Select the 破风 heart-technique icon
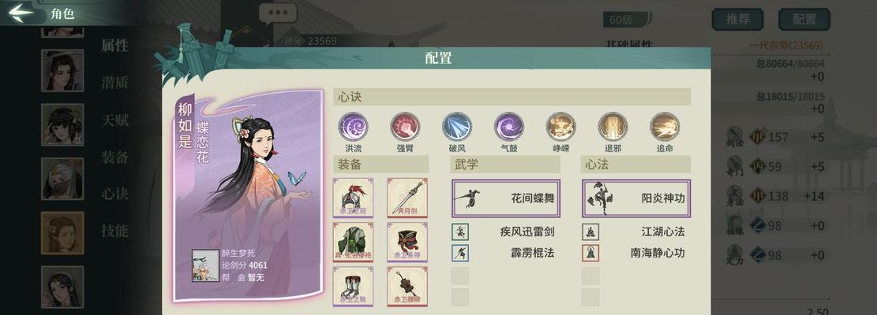This screenshot has width=877, height=315. pyautogui.click(x=457, y=127)
